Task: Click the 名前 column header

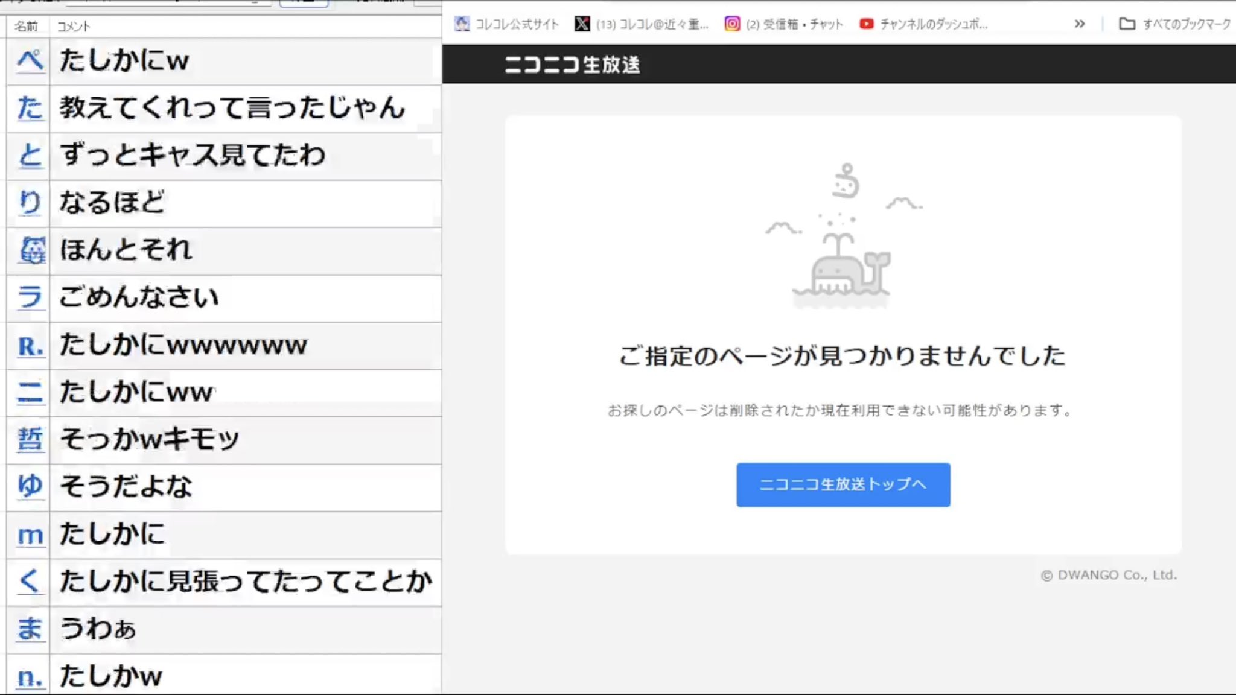Action: 26,27
